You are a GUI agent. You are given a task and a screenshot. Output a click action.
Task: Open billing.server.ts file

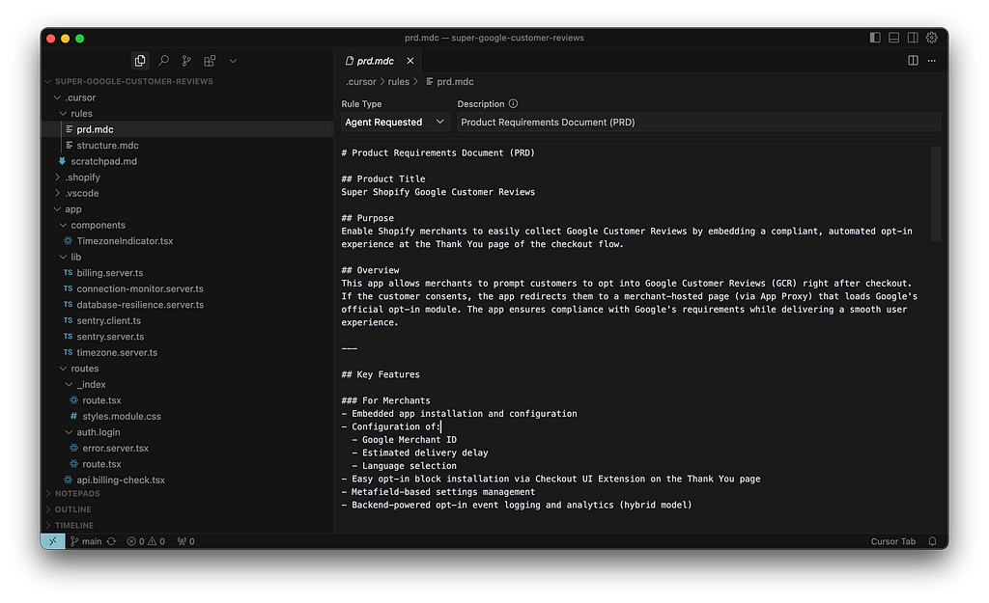pos(110,273)
